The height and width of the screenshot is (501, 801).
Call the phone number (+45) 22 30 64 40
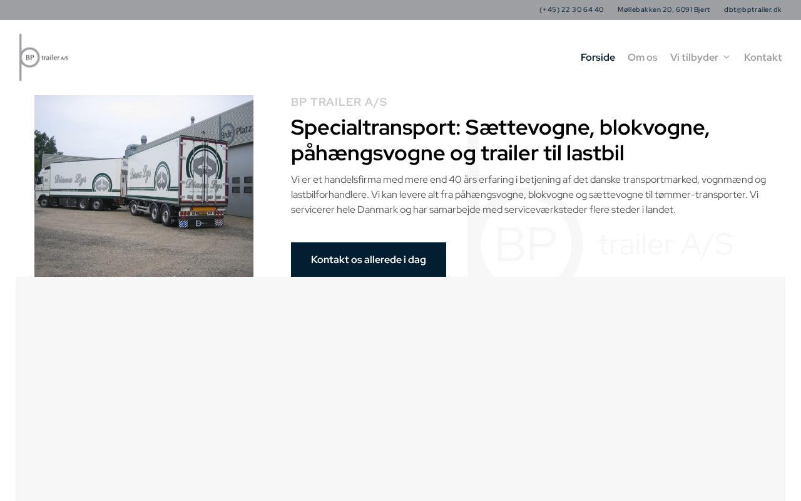[571, 9]
